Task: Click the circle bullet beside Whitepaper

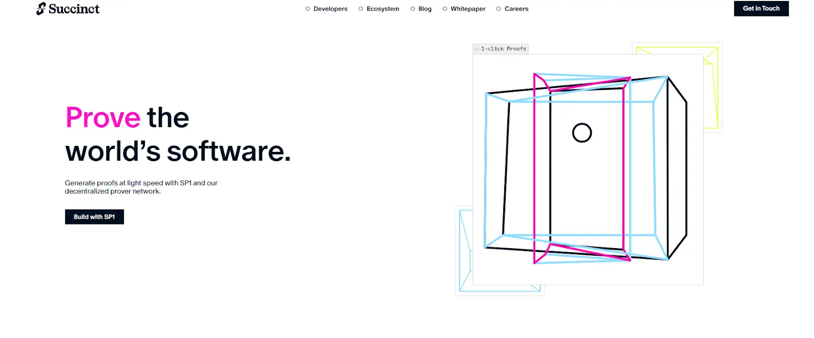Action: pos(445,9)
